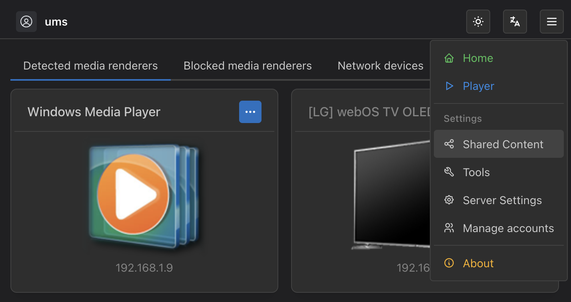Select Shared Content from the settings menu
This screenshot has width=571, height=302.
tap(503, 144)
